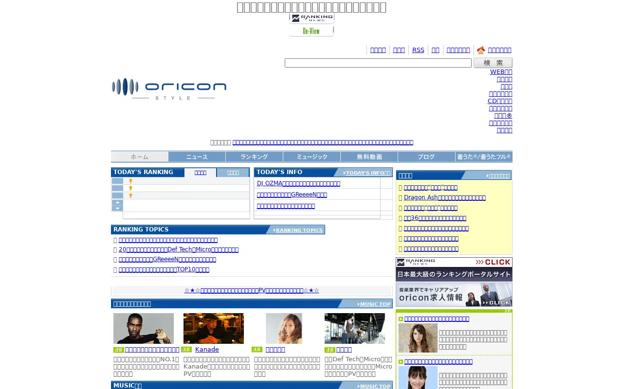Image resolution: width=623 pixels, height=389 pixels.
Task: Click the Ranking News logo at top
Action: pos(311,18)
